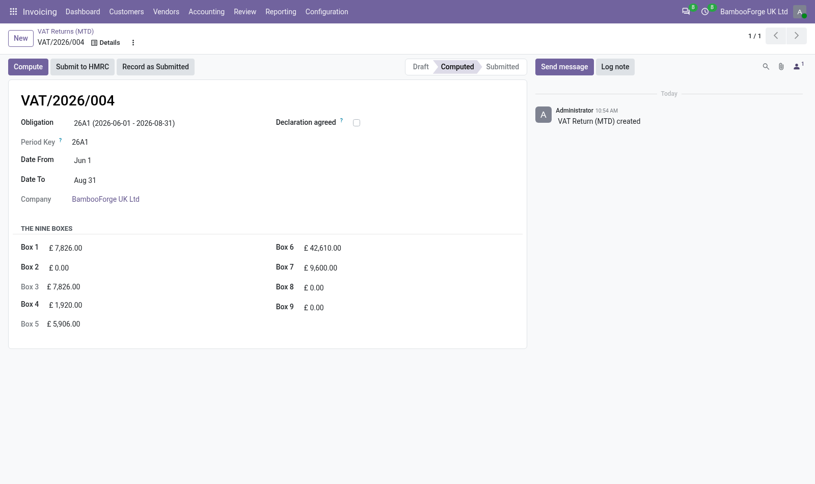
Task: Open the Administrator user avatar menu
Action: (x=800, y=12)
